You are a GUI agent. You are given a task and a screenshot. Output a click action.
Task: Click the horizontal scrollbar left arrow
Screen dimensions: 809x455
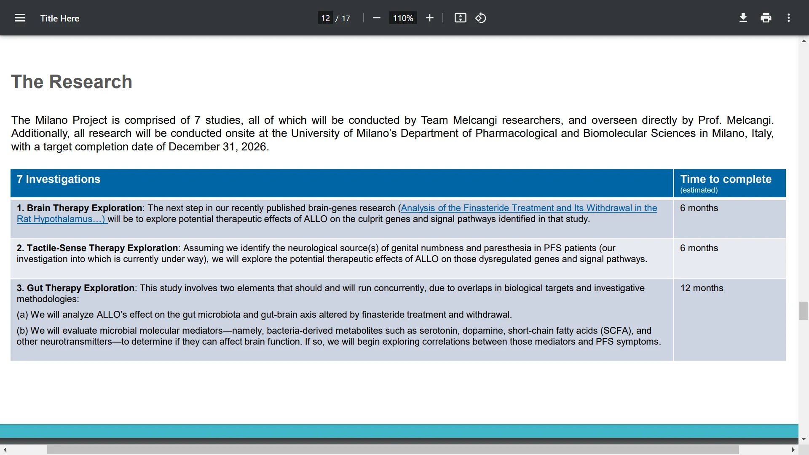tap(5, 450)
